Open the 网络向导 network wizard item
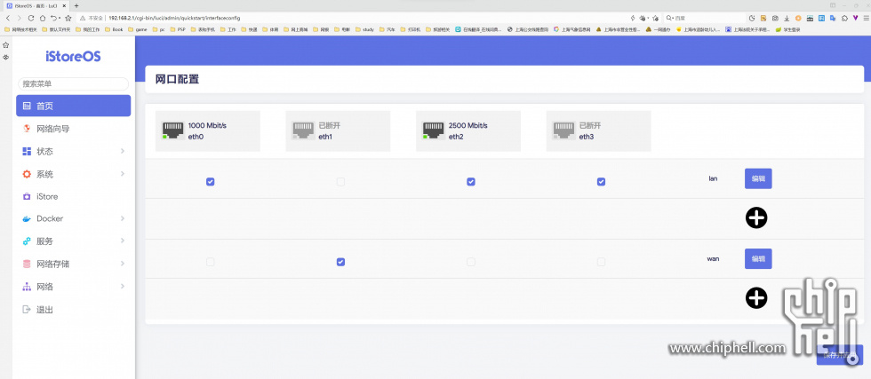Screen dimensions: 871x379 [x=73, y=129]
